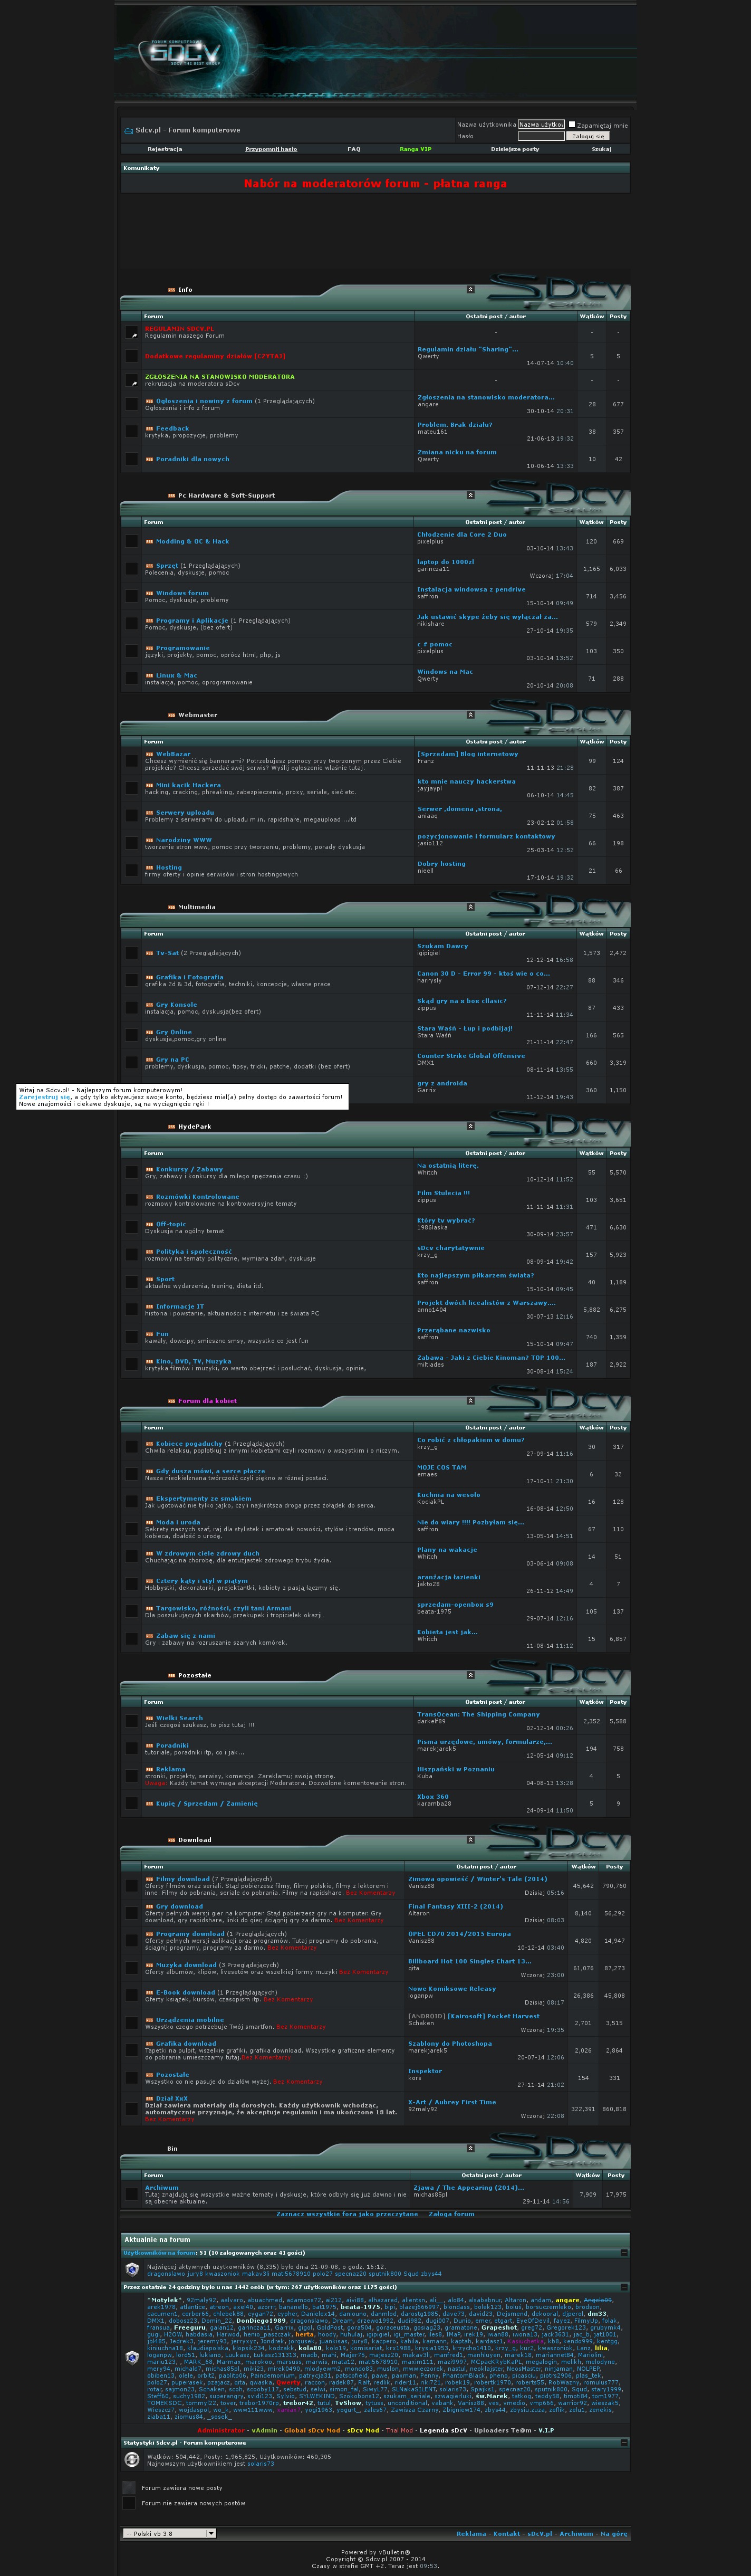Image resolution: width=751 pixels, height=2576 pixels.
Task: Click the 'Zaloguj się' login button
Action: pyautogui.click(x=588, y=136)
